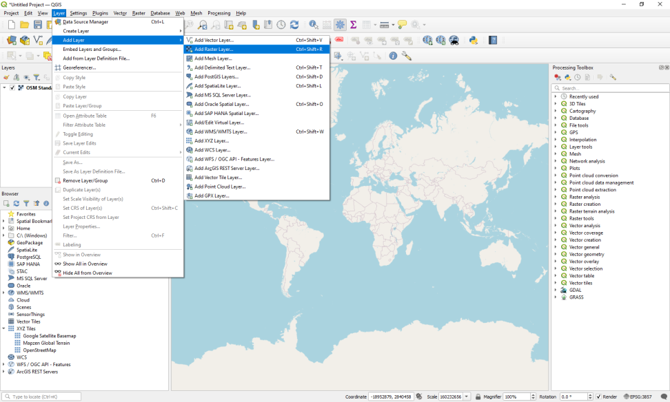
Task: Click the Browser panel filter funnel icon
Action: click(x=26, y=204)
